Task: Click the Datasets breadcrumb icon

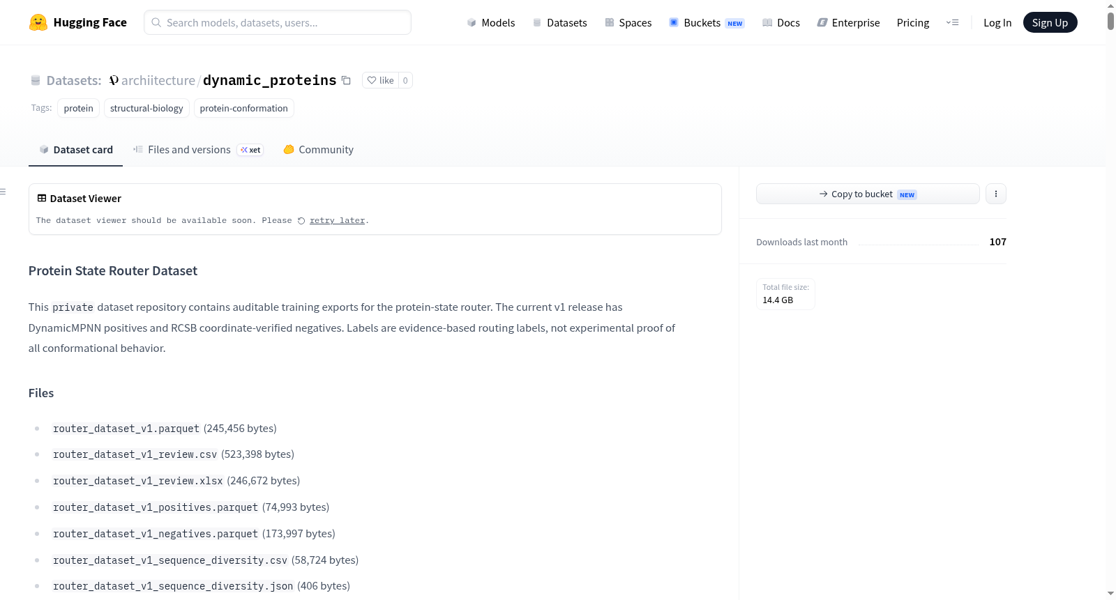Action: coord(36,80)
